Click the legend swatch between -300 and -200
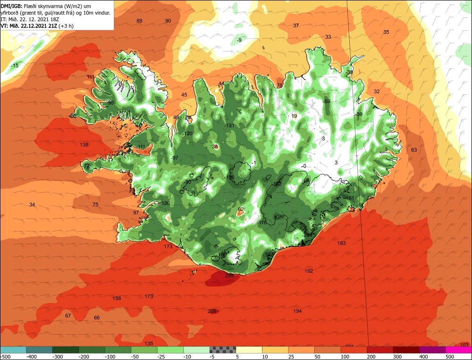The image size is (472, 360). click(65, 350)
